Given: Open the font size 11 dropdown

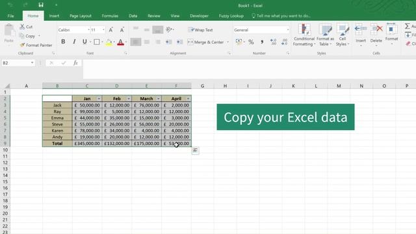Looking at the screenshot, I should tap(103, 30).
